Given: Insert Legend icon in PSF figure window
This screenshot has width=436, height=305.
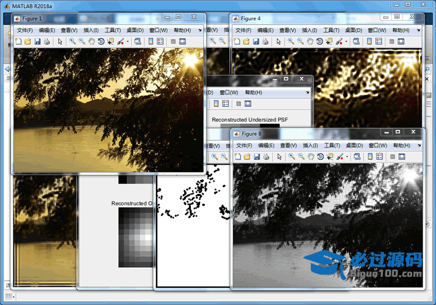Looking at the screenshot, I should (x=226, y=104).
